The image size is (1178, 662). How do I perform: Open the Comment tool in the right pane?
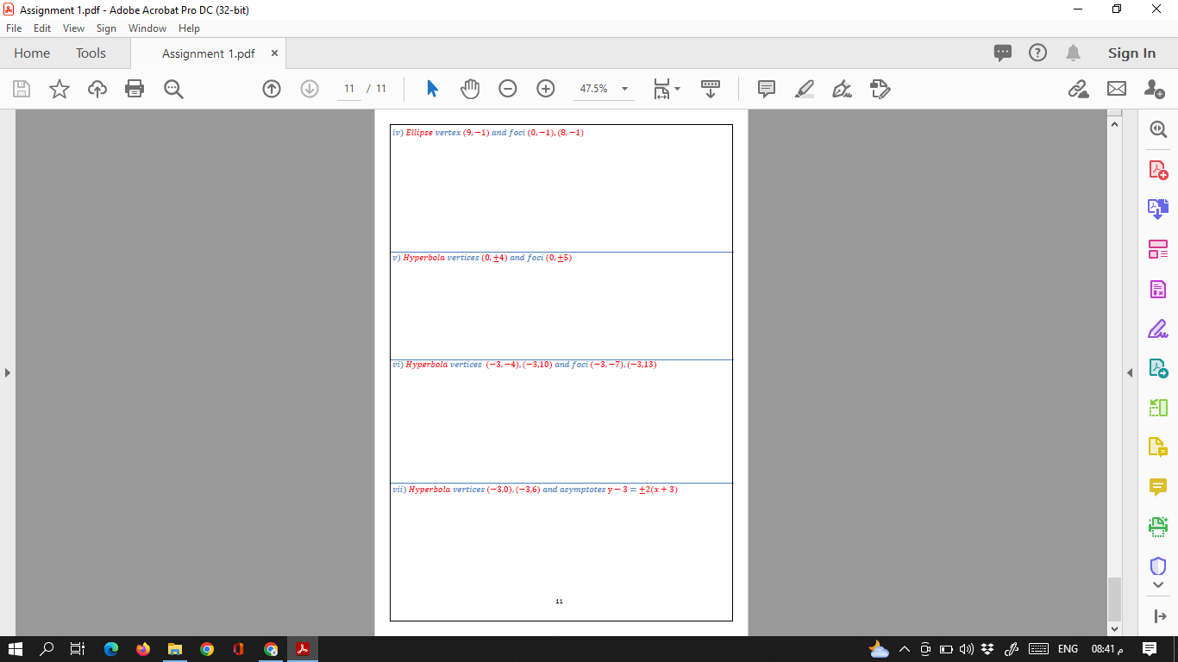1158,487
